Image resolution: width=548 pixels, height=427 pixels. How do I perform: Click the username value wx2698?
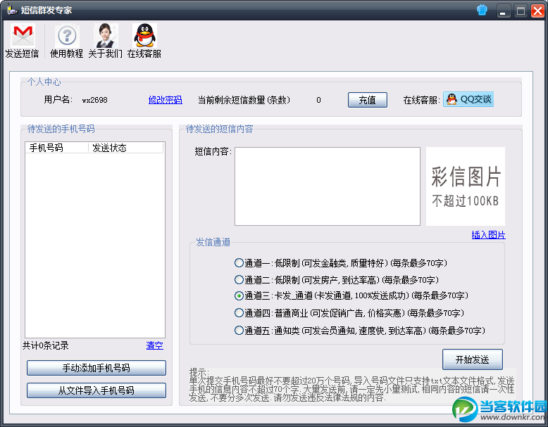click(x=94, y=100)
